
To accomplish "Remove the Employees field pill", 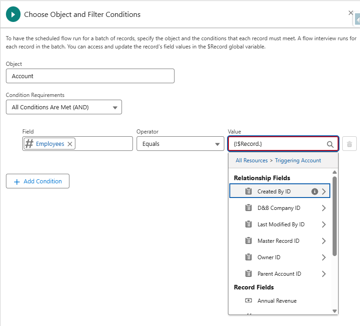I will [x=70, y=144].
